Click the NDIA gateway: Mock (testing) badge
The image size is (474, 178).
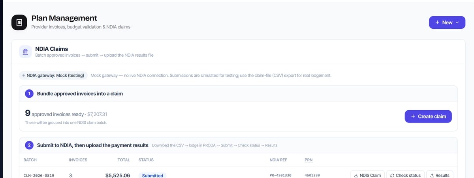(x=53, y=75)
